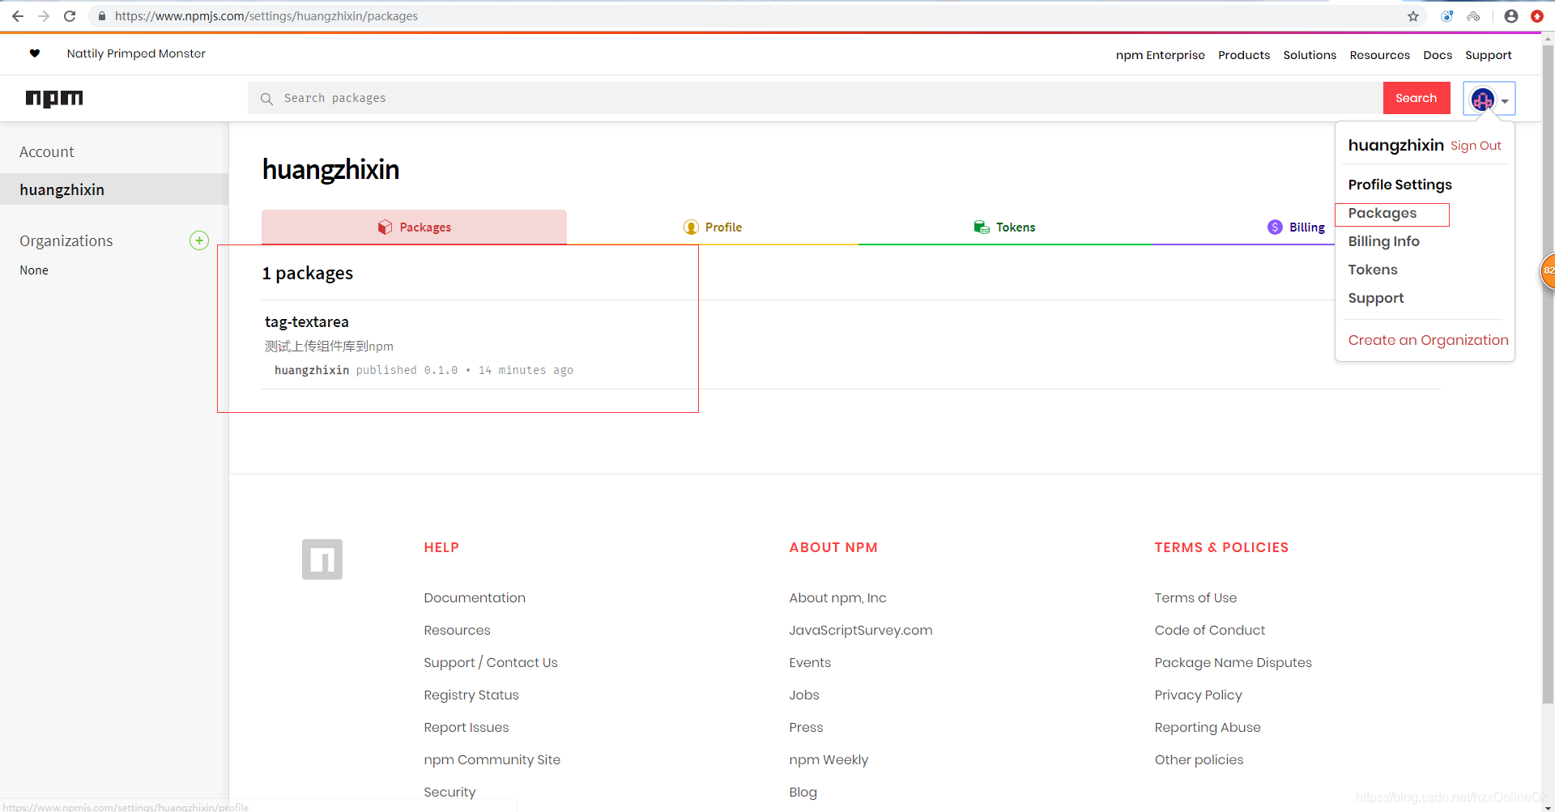Click the browser back arrow
This screenshot has width=1555, height=812.
tap(18, 16)
